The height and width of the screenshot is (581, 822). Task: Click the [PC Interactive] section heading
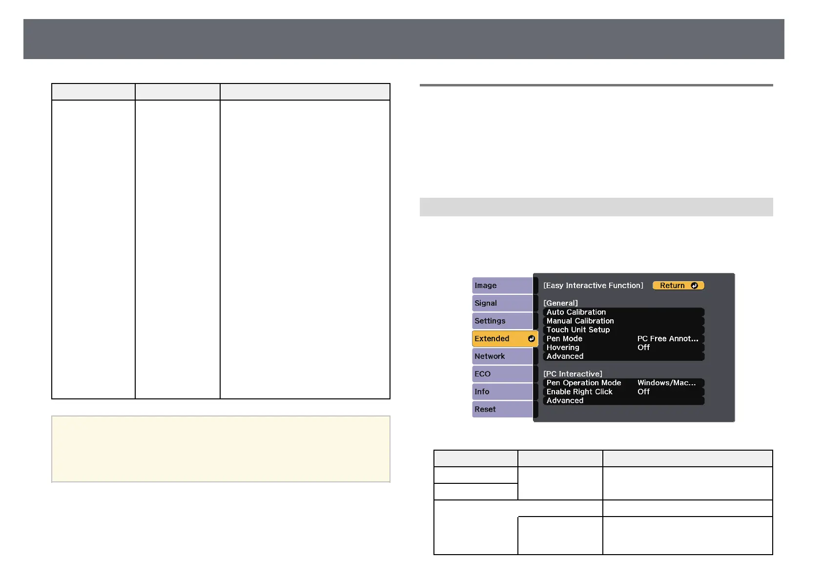coord(573,374)
